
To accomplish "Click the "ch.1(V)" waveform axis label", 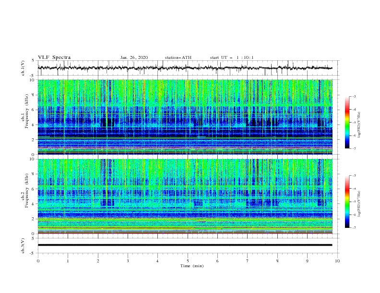I will 23,68.
